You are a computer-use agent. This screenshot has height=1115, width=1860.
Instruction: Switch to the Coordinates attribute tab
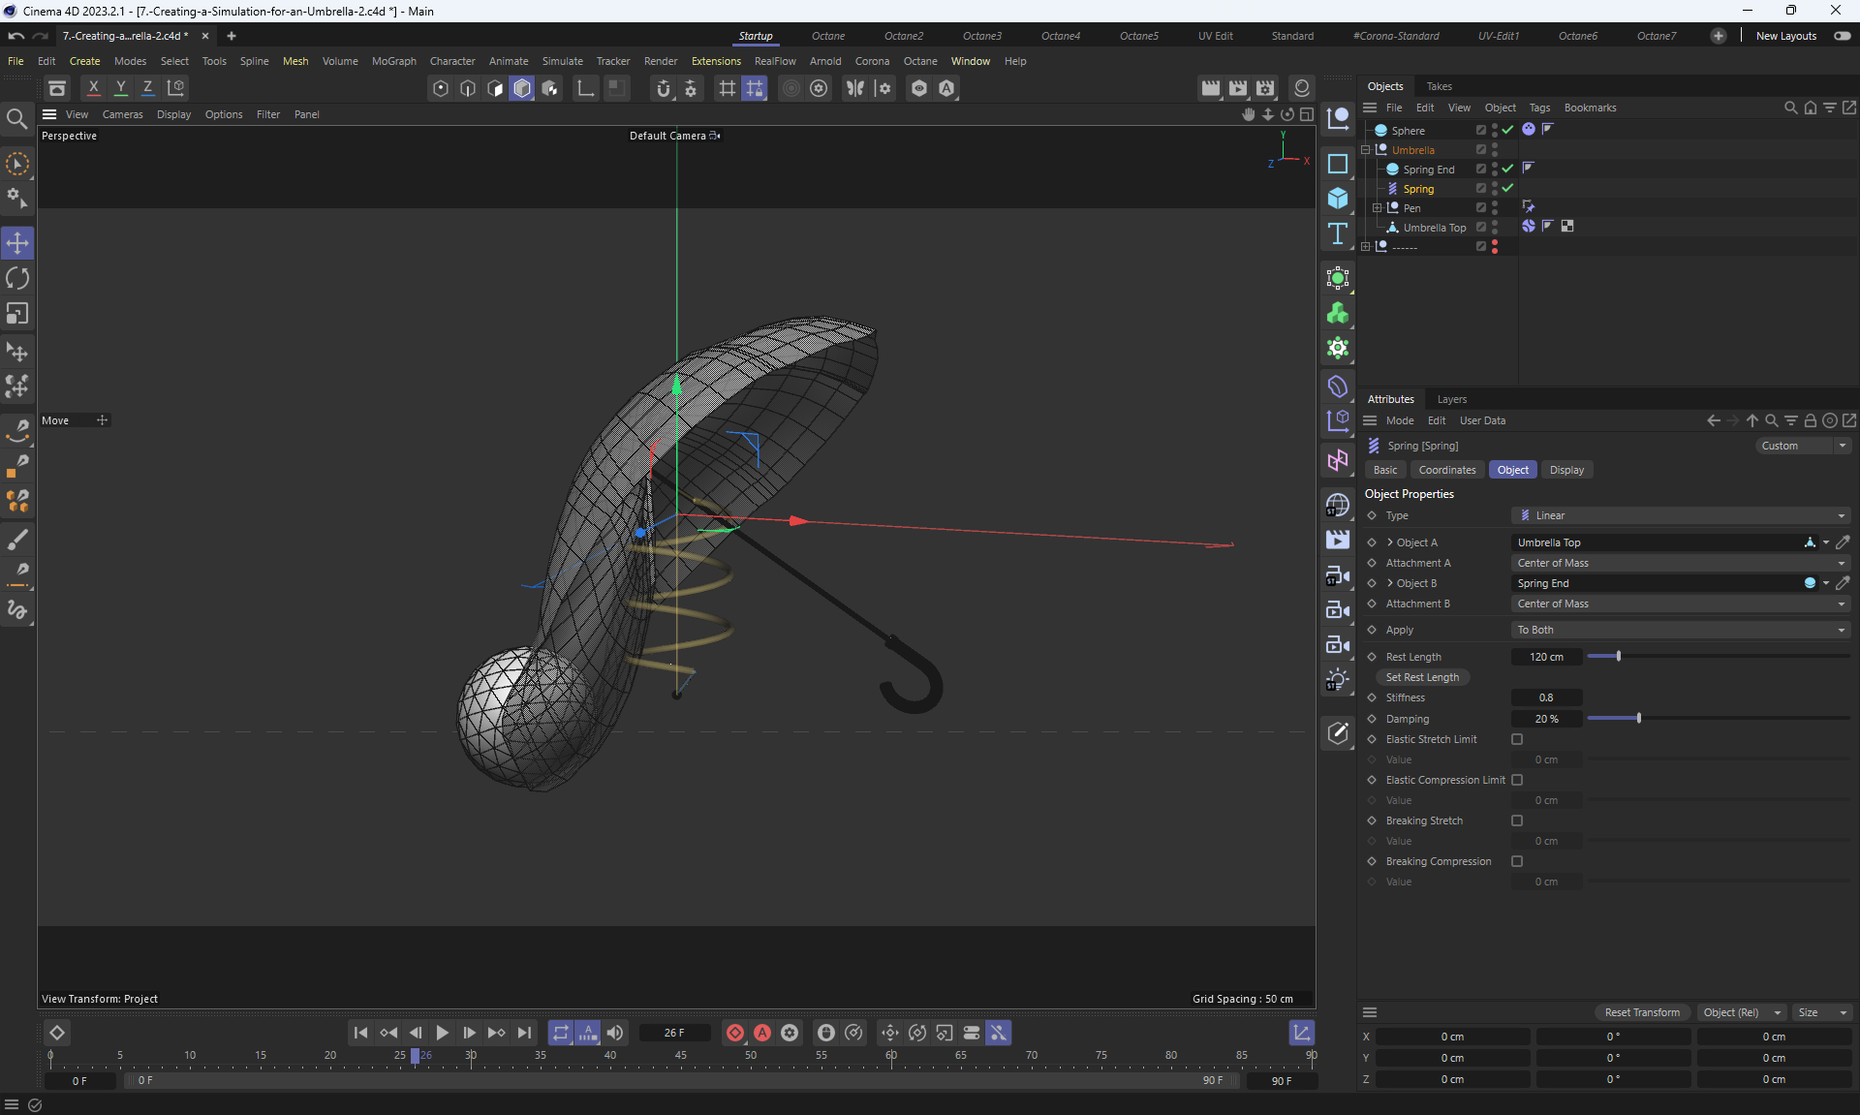click(x=1446, y=470)
